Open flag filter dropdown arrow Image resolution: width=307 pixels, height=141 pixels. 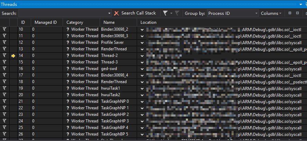(x=171, y=13)
